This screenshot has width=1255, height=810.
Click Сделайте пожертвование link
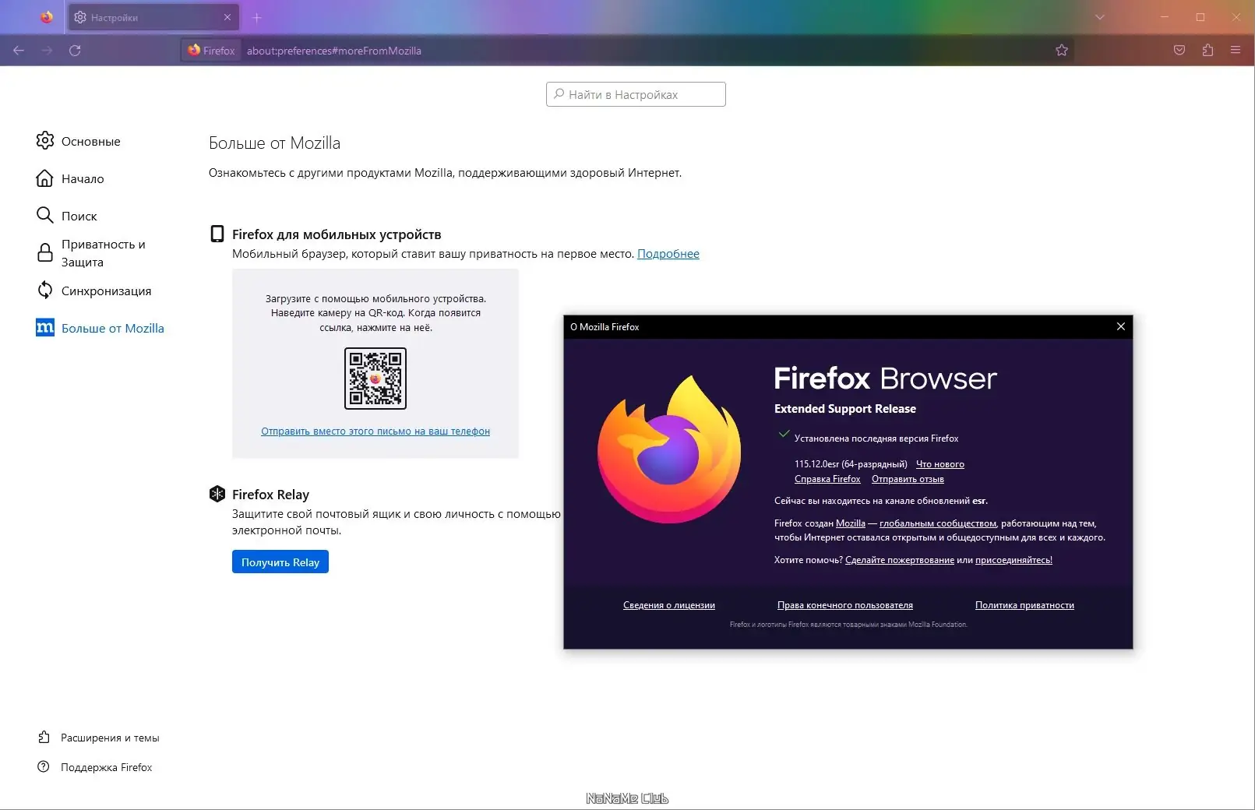[900, 560]
